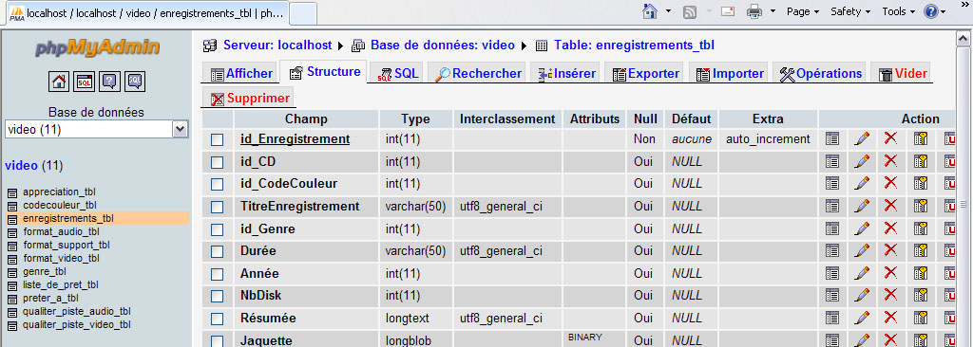Check the id_Enregistrement row checkbox
This screenshot has width=973, height=347.
[217, 140]
